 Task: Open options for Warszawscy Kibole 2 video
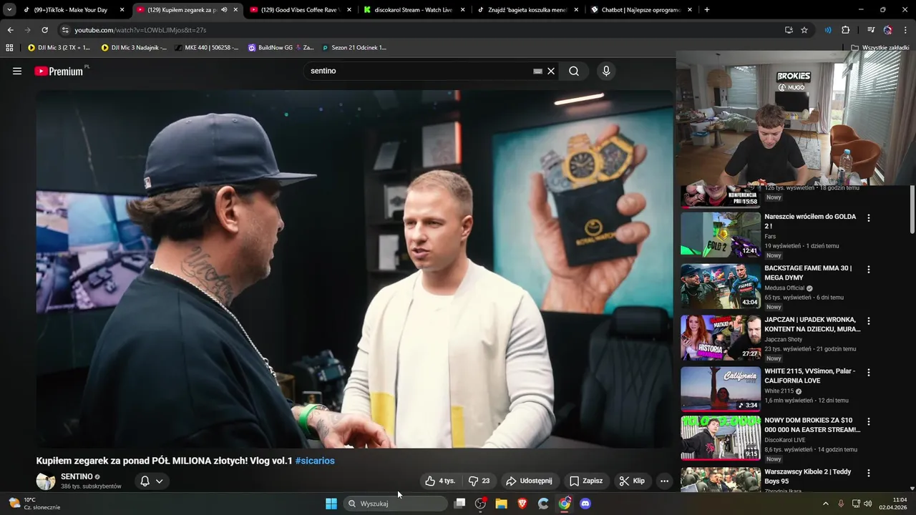pos(869,473)
